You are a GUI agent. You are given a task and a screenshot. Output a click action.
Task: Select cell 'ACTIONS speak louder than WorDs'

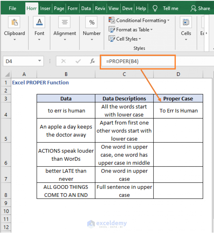pos(66,154)
